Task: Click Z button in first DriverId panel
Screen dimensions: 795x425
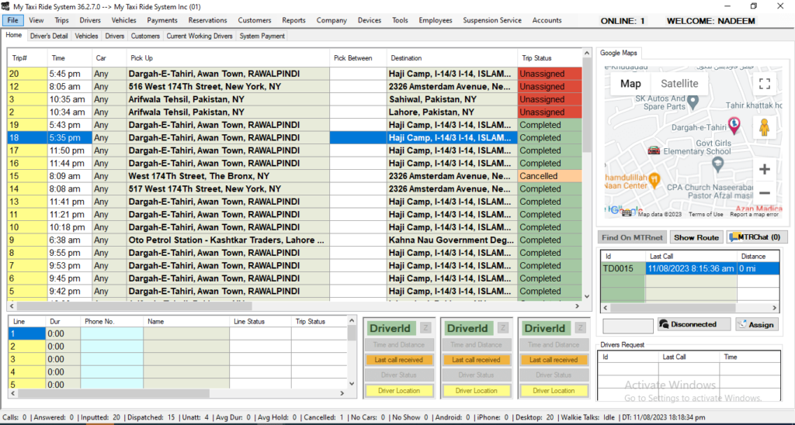Action: (425, 328)
